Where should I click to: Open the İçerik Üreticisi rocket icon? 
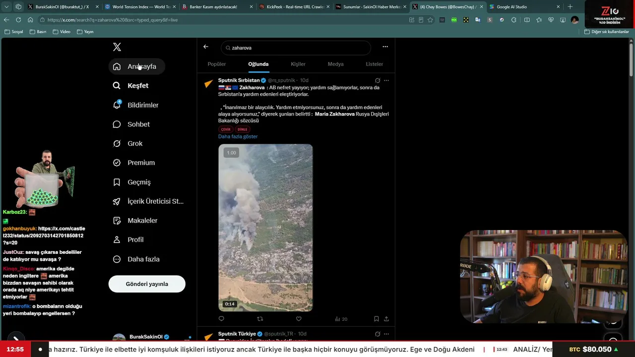tap(117, 201)
